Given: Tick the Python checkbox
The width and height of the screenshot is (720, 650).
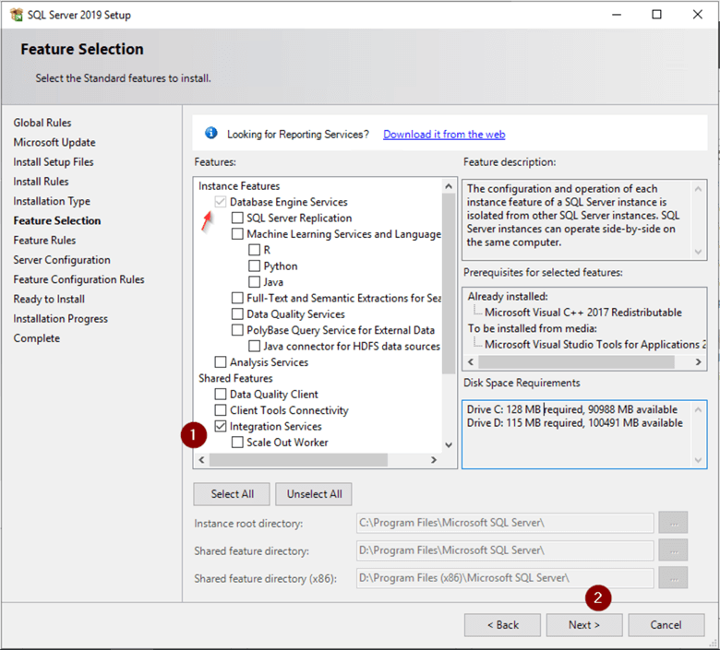Looking at the screenshot, I should pos(255,266).
